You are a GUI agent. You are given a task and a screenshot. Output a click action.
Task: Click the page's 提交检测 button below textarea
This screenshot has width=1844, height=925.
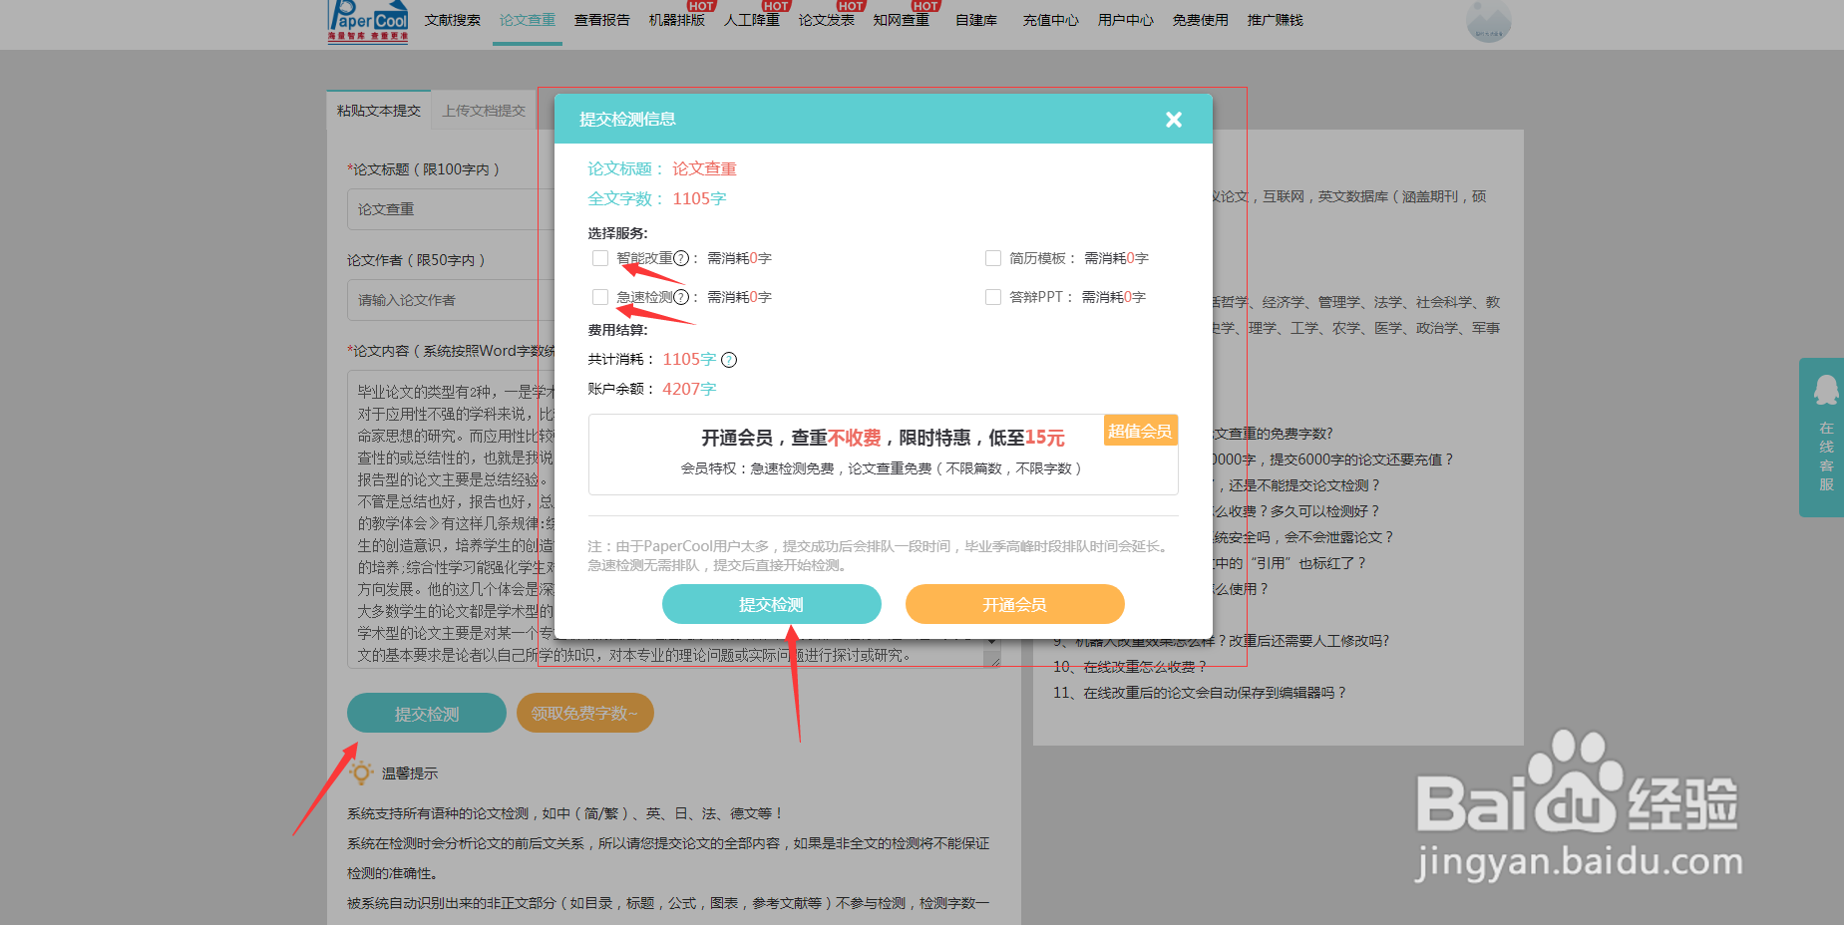pyautogui.click(x=427, y=713)
